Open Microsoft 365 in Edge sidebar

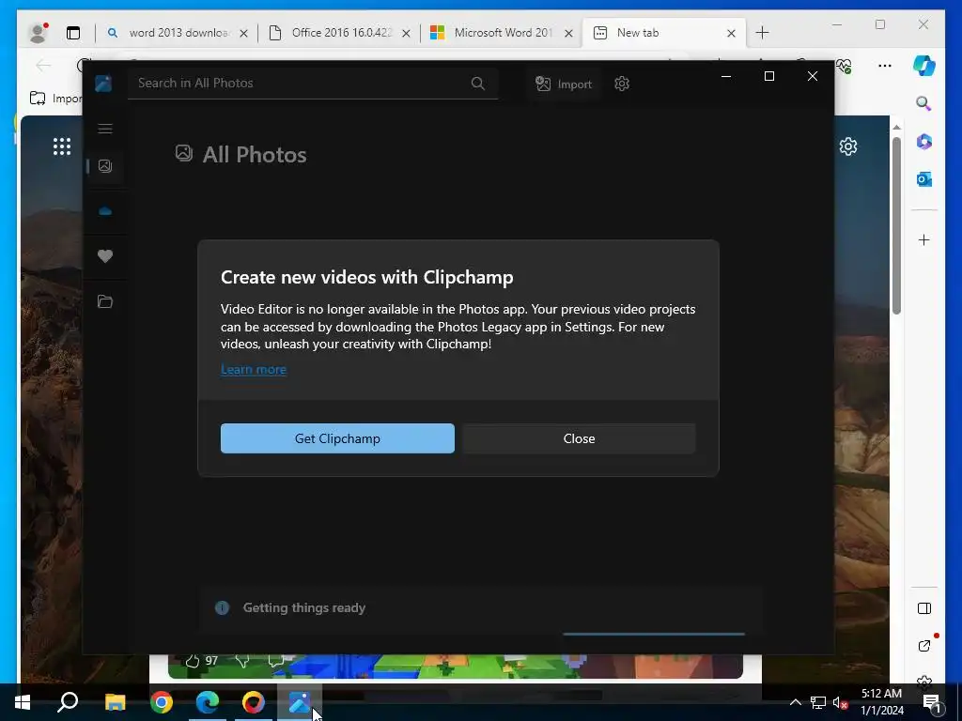924,142
